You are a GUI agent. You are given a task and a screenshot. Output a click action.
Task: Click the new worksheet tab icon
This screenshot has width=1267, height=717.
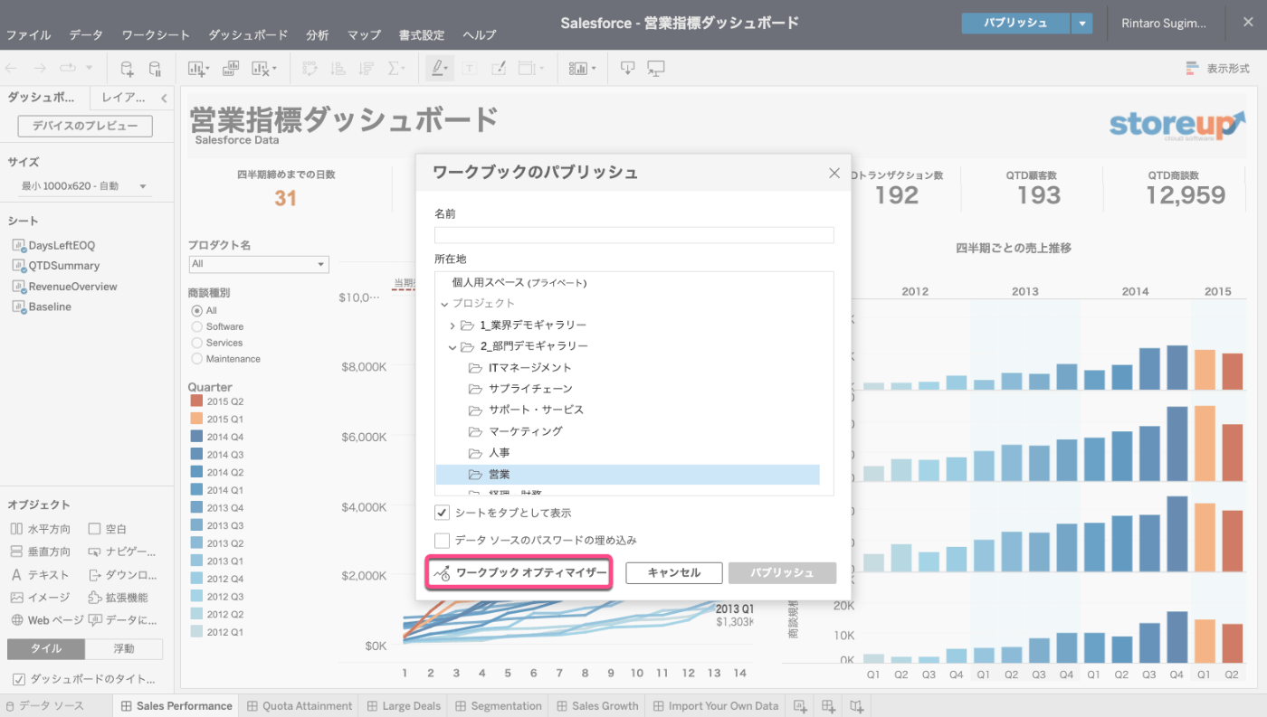(x=800, y=706)
